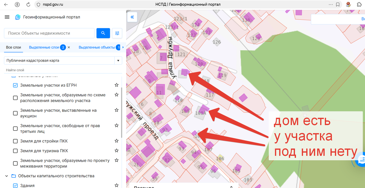Go back with the browser back arrow
Image resolution: width=365 pixels, height=188 pixels.
click(6, 5)
